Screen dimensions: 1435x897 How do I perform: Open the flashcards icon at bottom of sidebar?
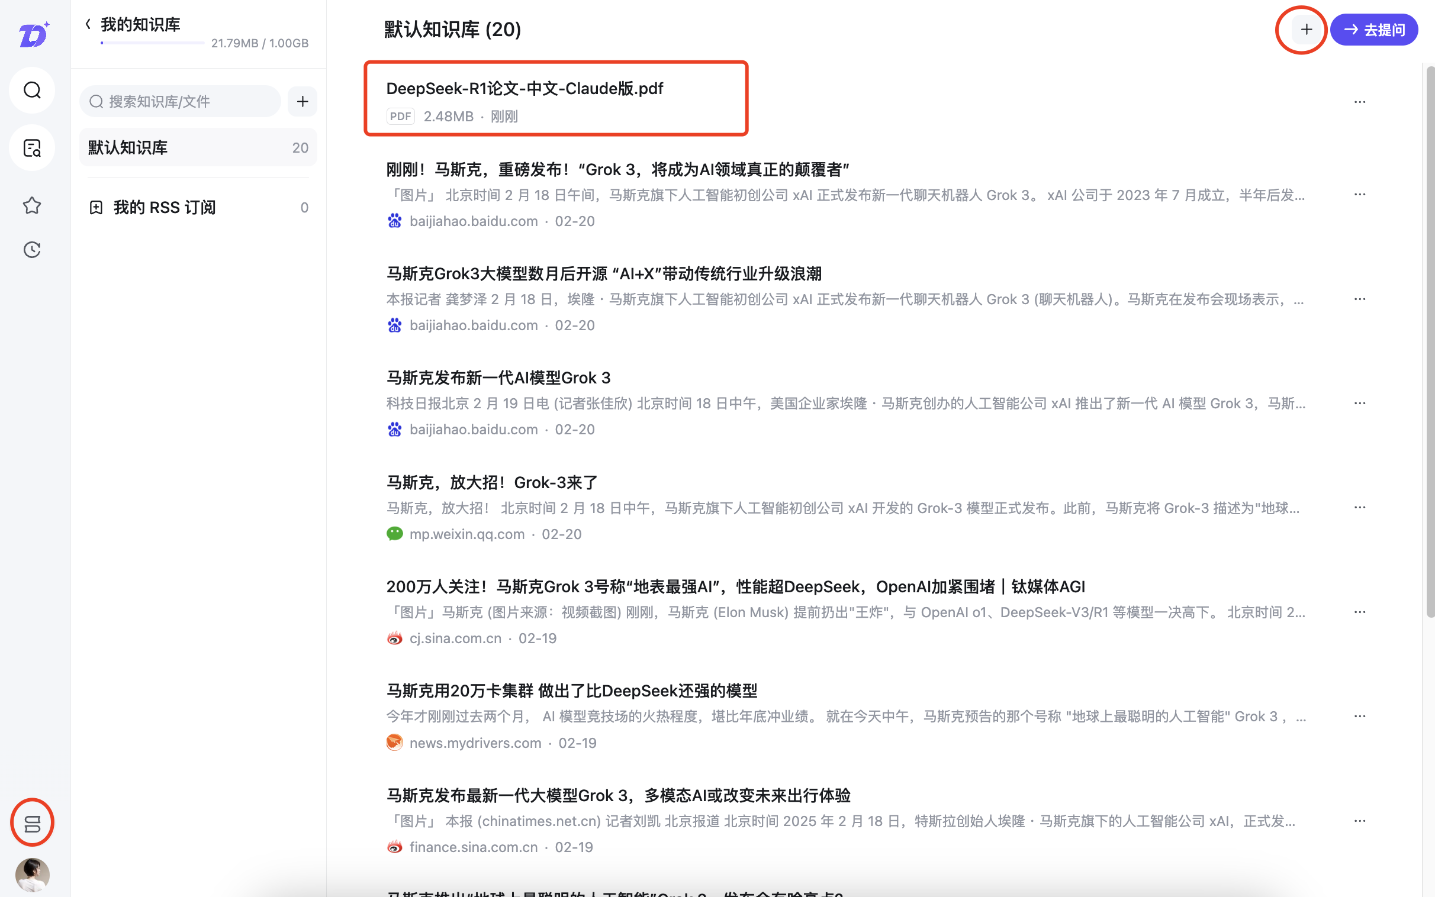pos(32,822)
